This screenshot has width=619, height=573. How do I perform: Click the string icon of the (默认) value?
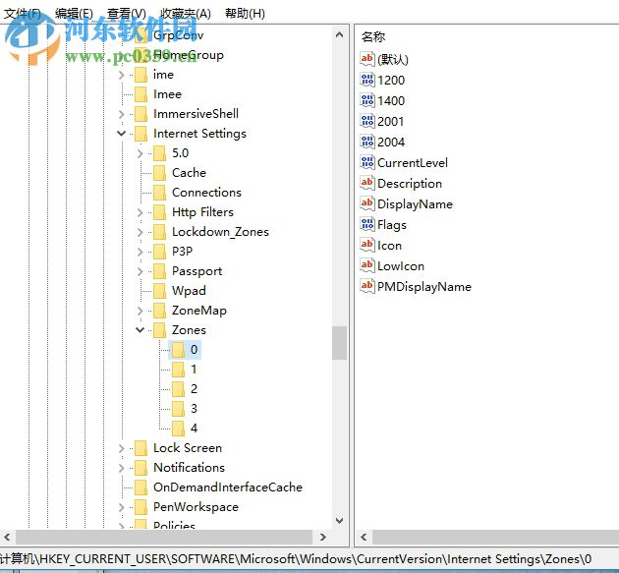367,59
